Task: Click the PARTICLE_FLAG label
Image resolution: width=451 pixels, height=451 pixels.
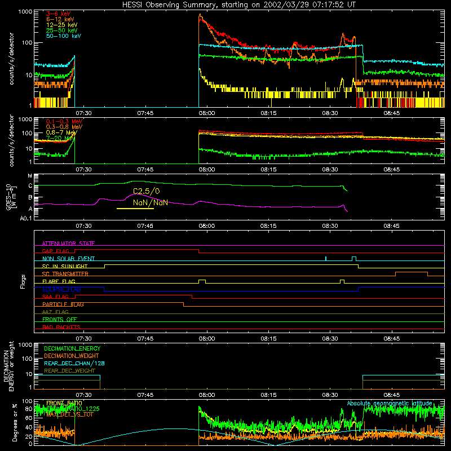Action: [x=63, y=304]
